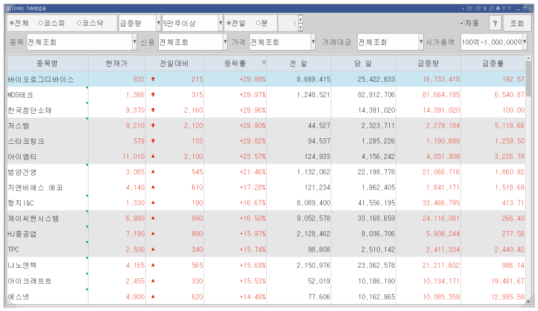
Task: Click the vertical scrollbar thumb of table
Action: click(x=529, y=78)
